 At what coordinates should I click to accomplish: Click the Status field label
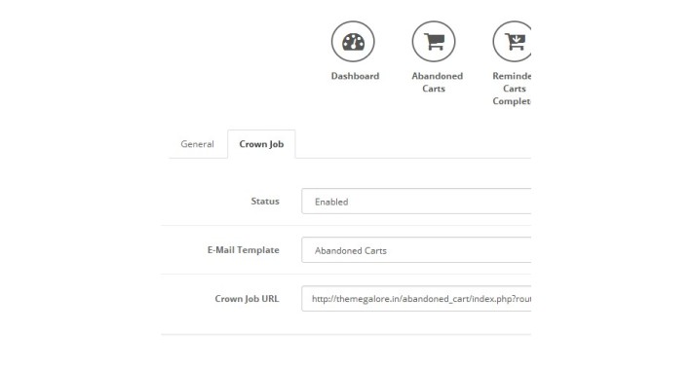pyautogui.click(x=265, y=202)
